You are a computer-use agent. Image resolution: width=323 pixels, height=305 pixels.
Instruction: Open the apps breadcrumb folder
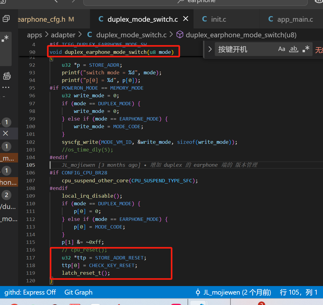pos(34,35)
